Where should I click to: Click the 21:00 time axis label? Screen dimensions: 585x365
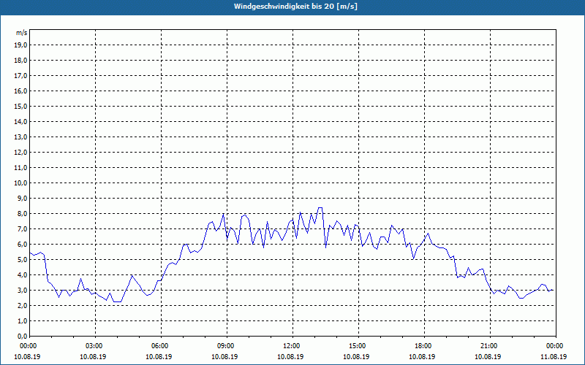[490, 346]
